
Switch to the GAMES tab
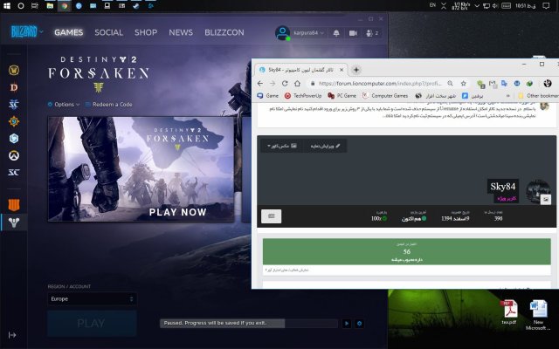(68, 32)
